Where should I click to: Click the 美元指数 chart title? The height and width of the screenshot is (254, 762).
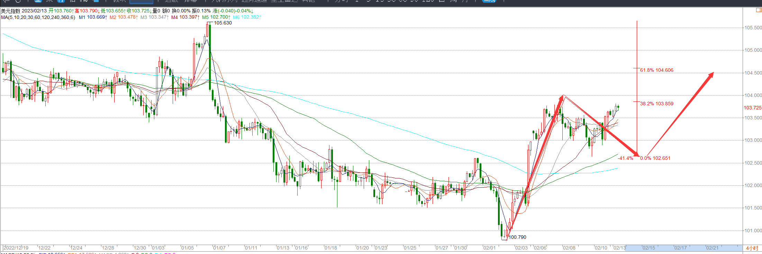[11, 11]
